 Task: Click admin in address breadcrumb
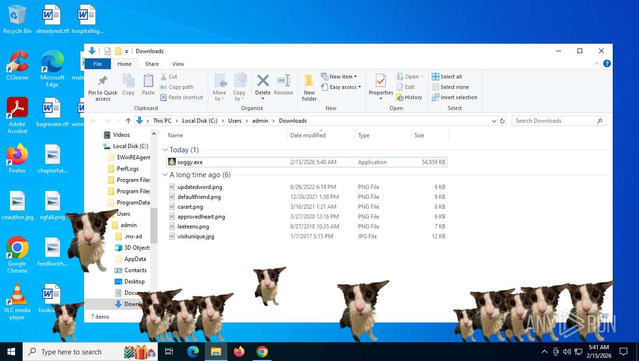click(x=260, y=121)
